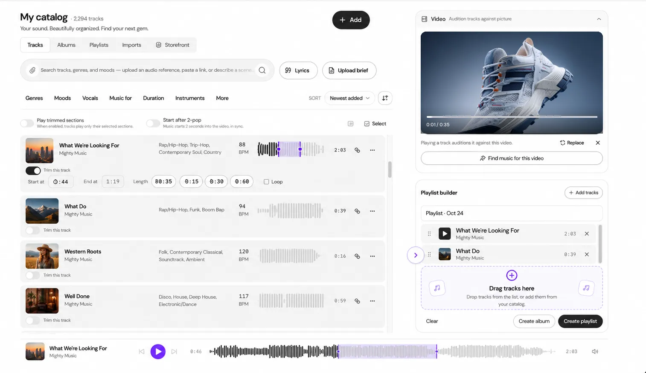
Task: Click the Add button
Action: coord(351,20)
